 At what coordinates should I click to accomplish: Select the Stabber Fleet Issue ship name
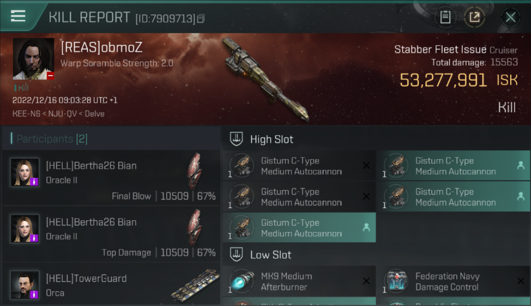coord(440,50)
